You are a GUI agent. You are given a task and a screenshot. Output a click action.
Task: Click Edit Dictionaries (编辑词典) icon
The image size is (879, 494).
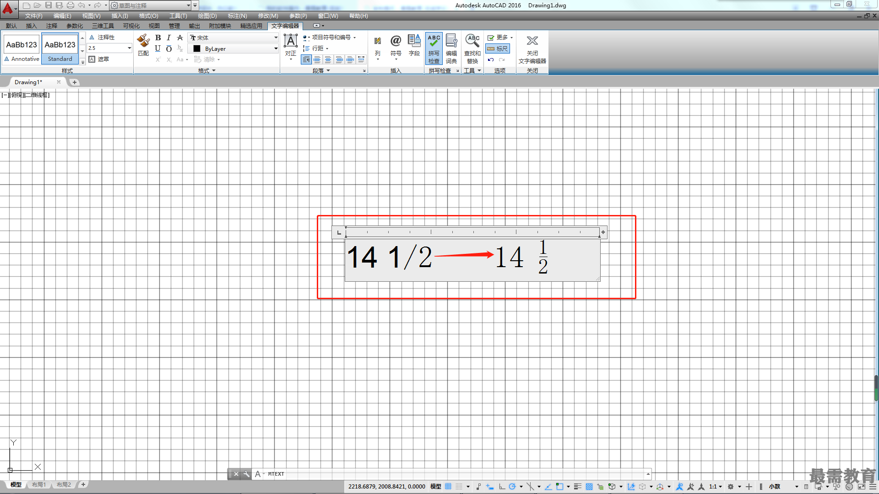pos(451,48)
